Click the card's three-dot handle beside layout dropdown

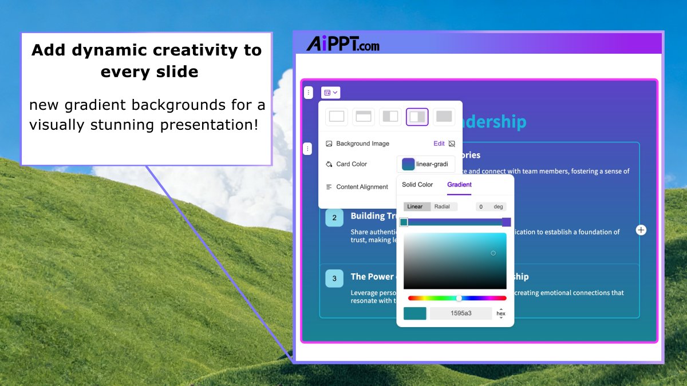(309, 92)
